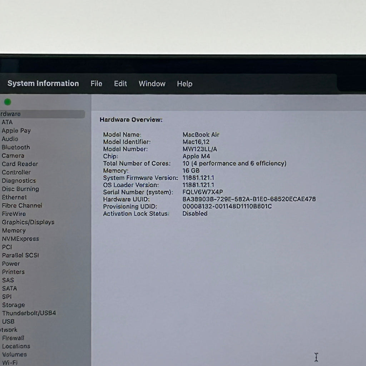This screenshot has width=366, height=366.
Task: Select Ethernet in the sidebar
Action: 14,197
